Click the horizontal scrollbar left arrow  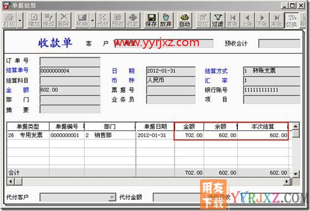11,182
